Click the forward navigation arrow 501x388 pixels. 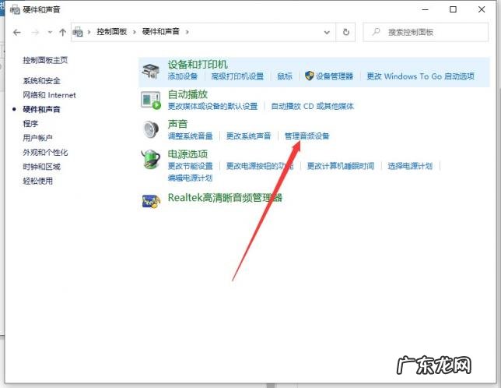[36, 32]
